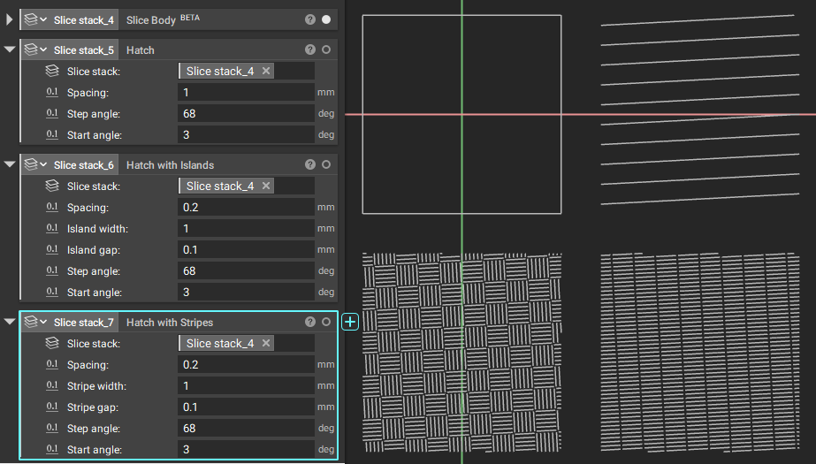Edit Spacing 0.2 in Hatch with Stripes
This screenshot has width=816, height=464.
[246, 365]
